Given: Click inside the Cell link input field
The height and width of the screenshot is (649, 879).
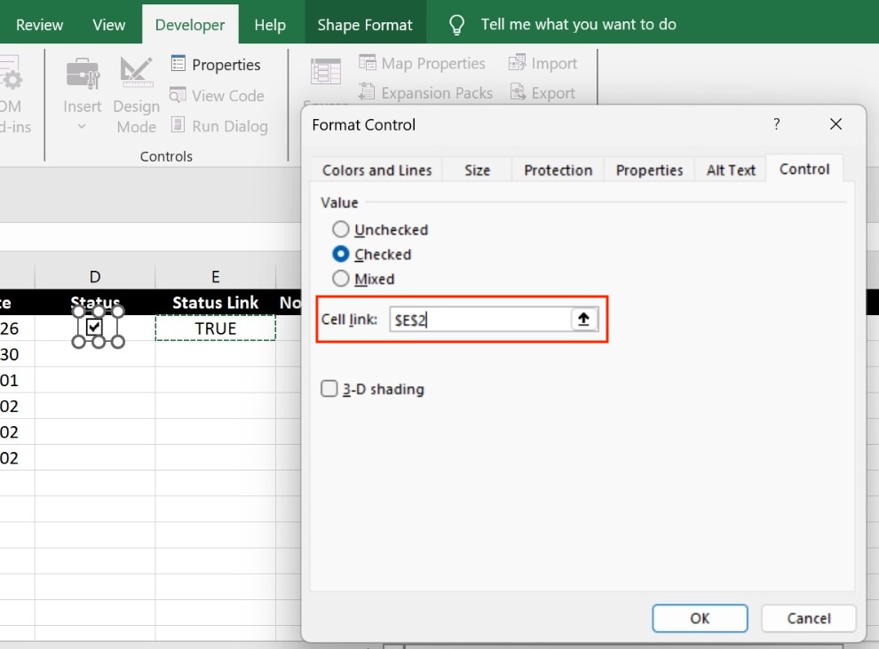Looking at the screenshot, I should pyautogui.click(x=479, y=319).
